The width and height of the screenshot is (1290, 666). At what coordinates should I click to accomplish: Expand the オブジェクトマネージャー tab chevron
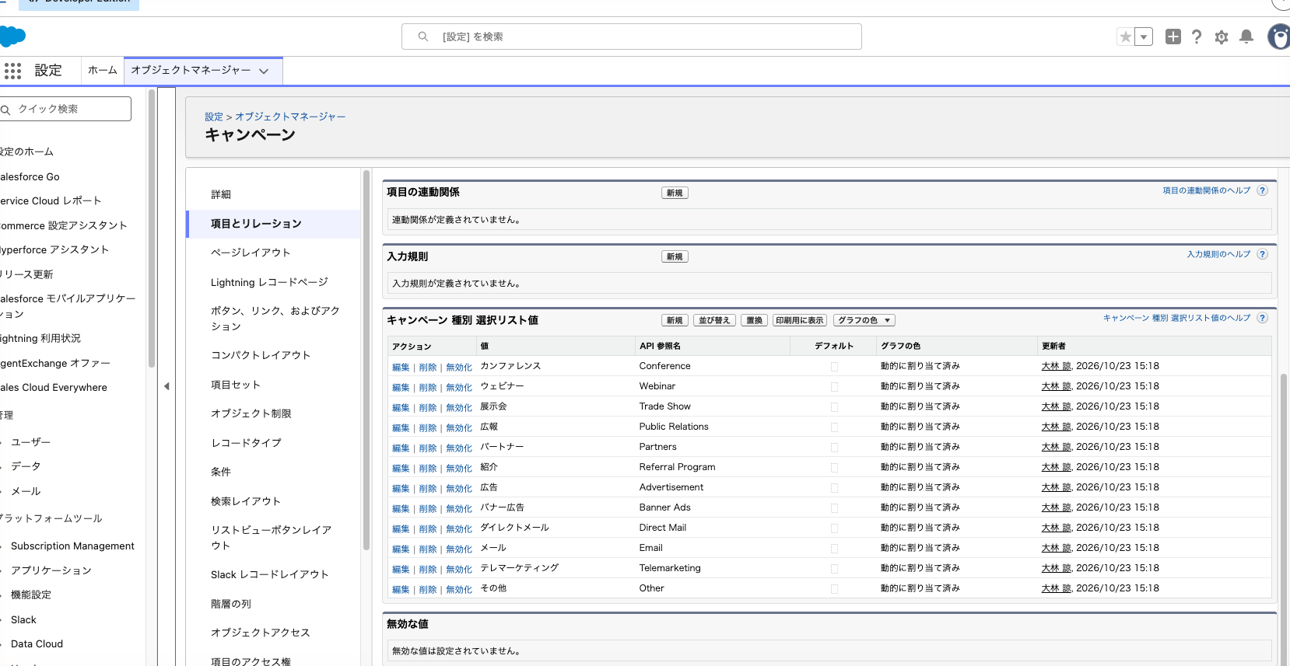pyautogui.click(x=264, y=71)
